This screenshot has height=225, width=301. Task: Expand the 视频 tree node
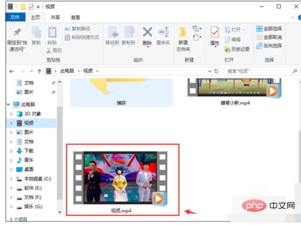point(11,123)
